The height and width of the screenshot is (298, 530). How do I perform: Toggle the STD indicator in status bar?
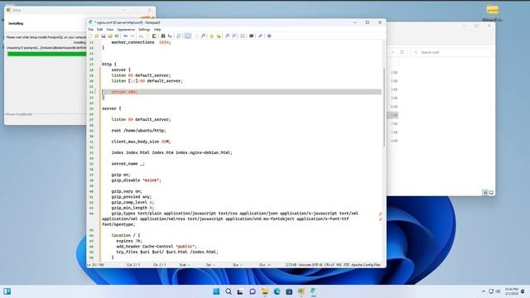346,265
